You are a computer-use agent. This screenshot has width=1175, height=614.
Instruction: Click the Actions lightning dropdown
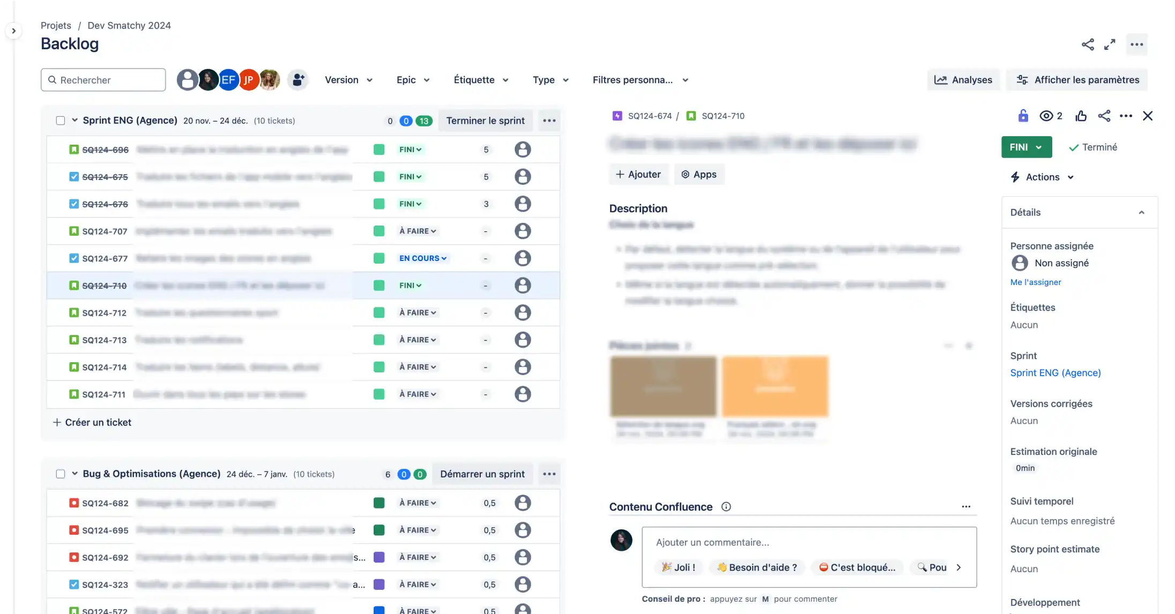pyautogui.click(x=1042, y=177)
